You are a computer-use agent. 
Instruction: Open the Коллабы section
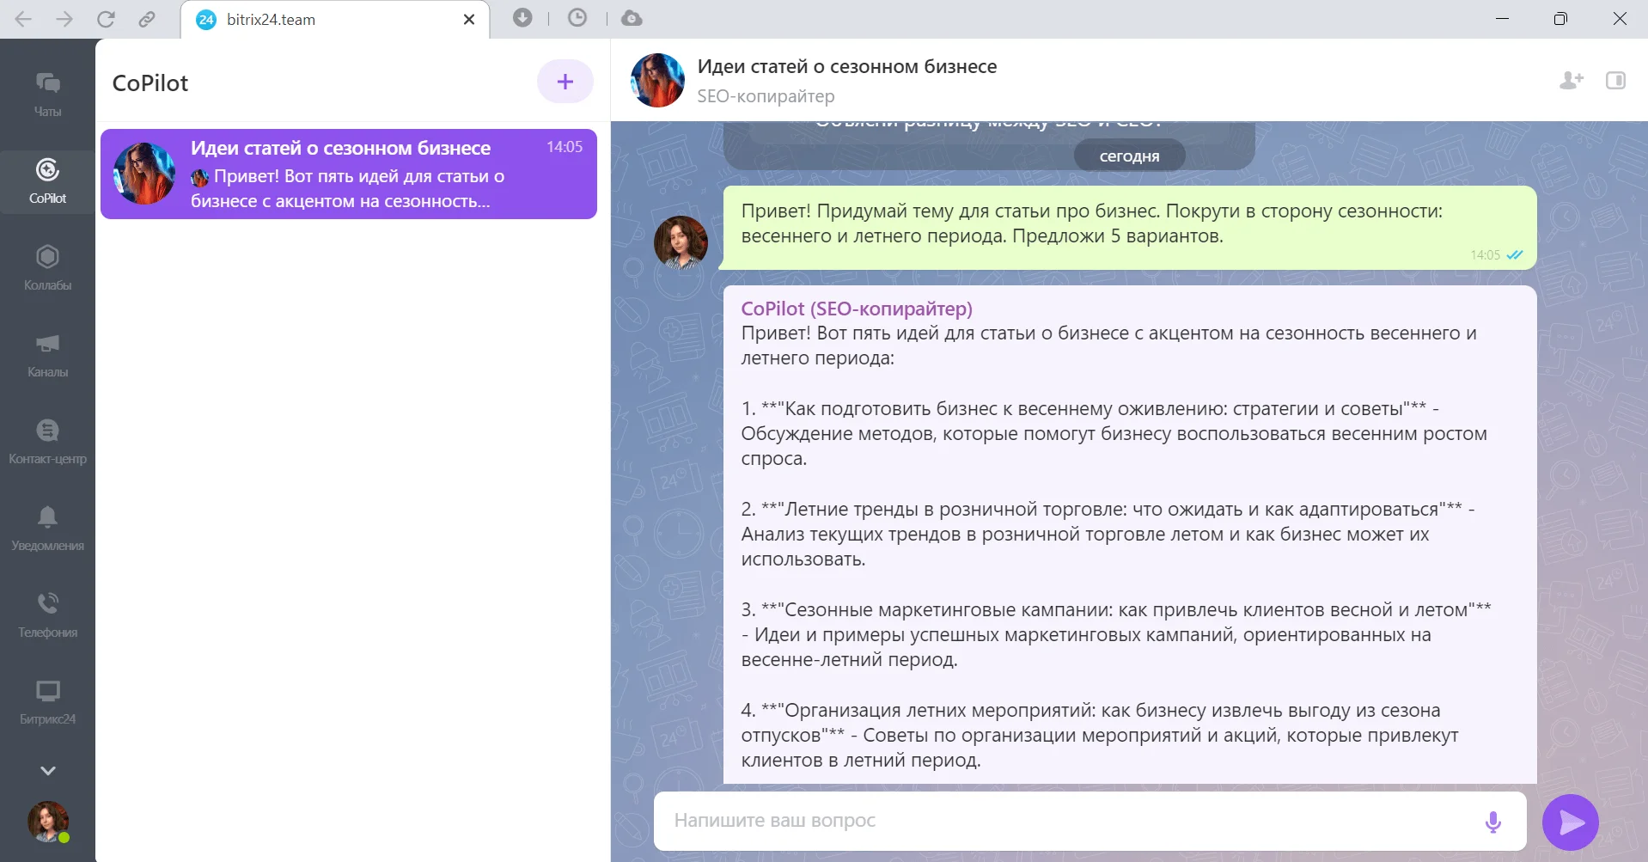point(47,268)
